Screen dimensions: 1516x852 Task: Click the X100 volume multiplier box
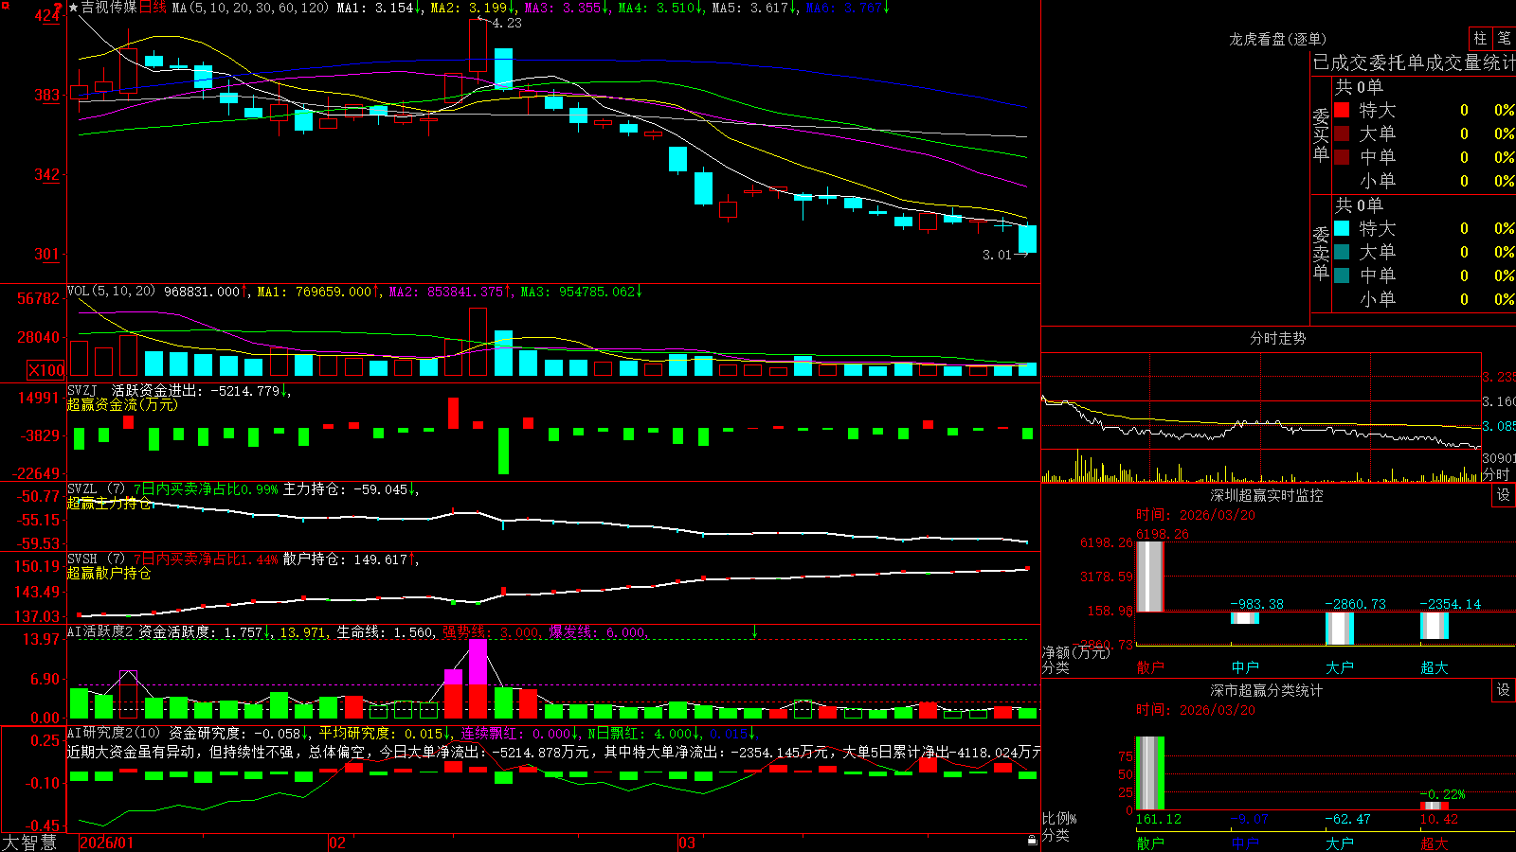tap(45, 370)
